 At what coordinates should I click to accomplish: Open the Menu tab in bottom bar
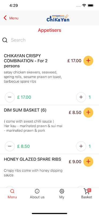pyautogui.click(x=12, y=194)
